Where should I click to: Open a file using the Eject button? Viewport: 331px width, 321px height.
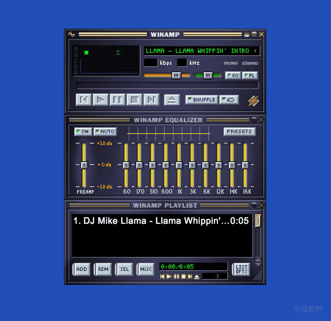(x=171, y=100)
